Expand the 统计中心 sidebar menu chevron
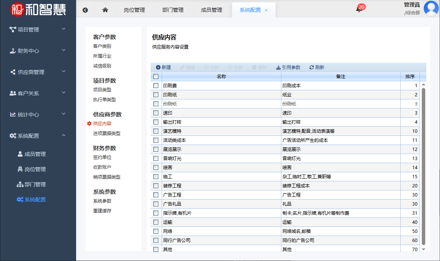 point(64,114)
